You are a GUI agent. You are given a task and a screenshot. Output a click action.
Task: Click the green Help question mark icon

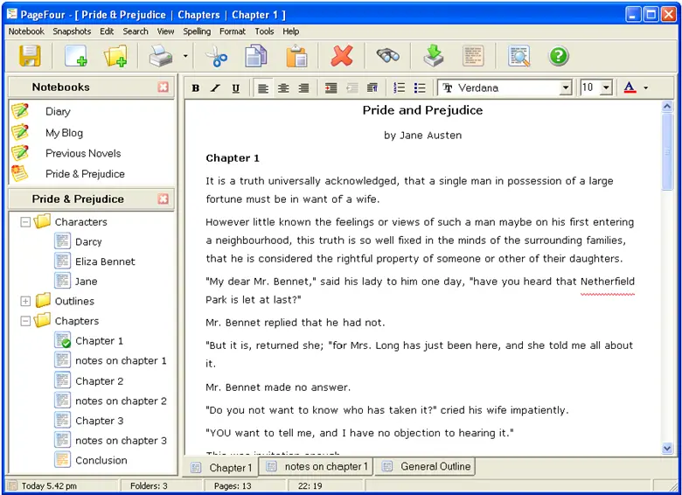pos(559,56)
